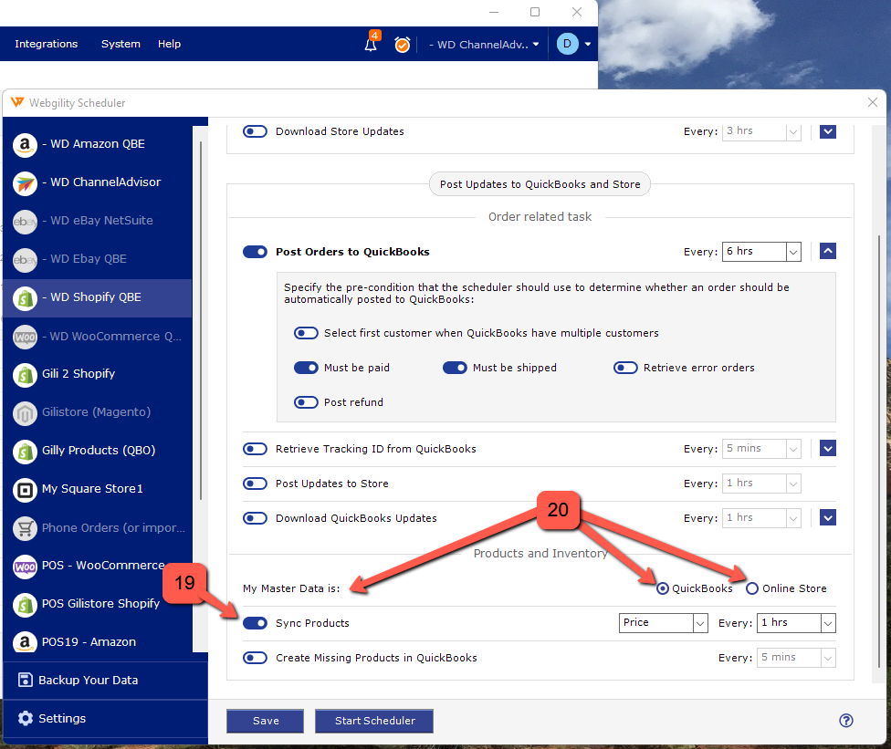This screenshot has width=891, height=749.
Task: Open the Integrations menu
Action: click(x=46, y=44)
